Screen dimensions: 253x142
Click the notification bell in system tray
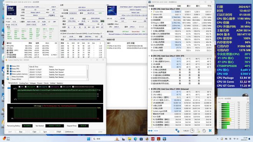[x=249, y=139]
